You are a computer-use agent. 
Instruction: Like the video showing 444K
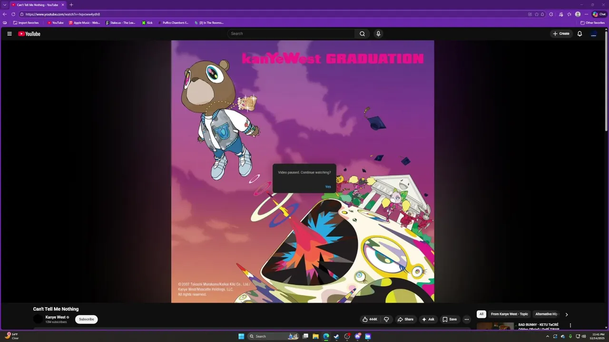tap(370, 319)
